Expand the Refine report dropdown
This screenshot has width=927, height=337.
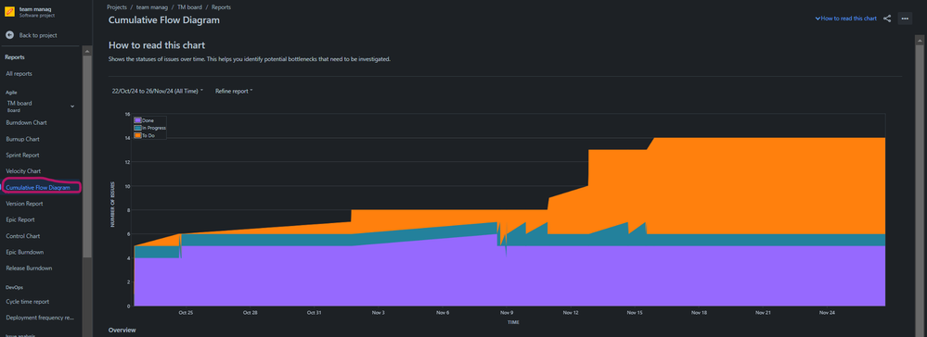[234, 91]
